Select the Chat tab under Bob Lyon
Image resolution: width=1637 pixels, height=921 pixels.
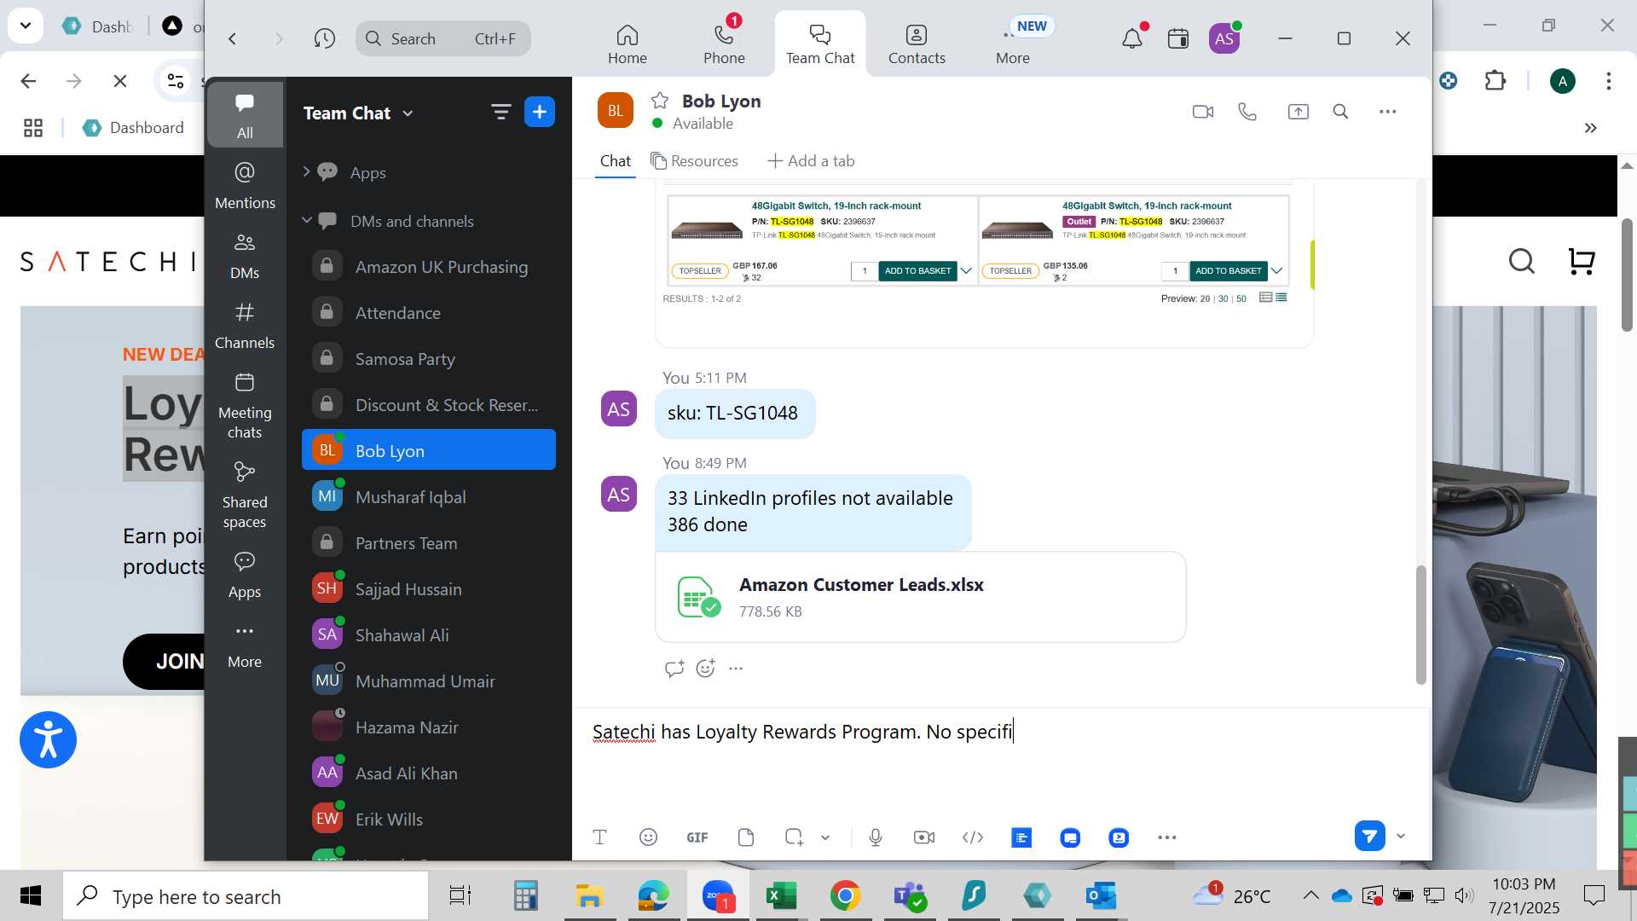point(615,160)
